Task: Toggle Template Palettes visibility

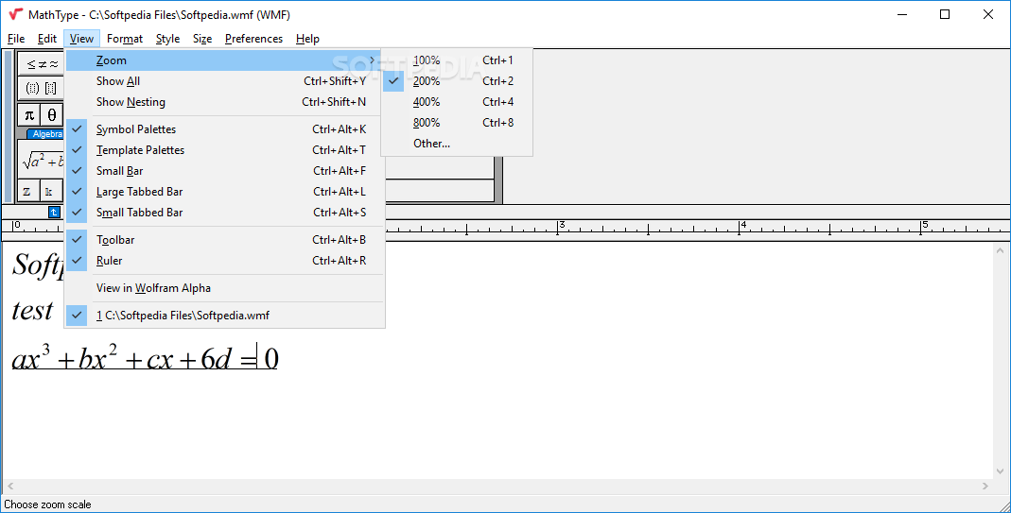Action: (226, 150)
